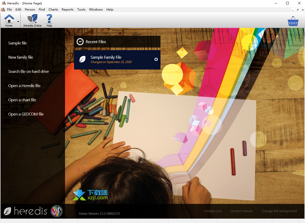Click the Heredis icon beside File menu
The height and width of the screenshot is (223, 305).
coord(3,10)
